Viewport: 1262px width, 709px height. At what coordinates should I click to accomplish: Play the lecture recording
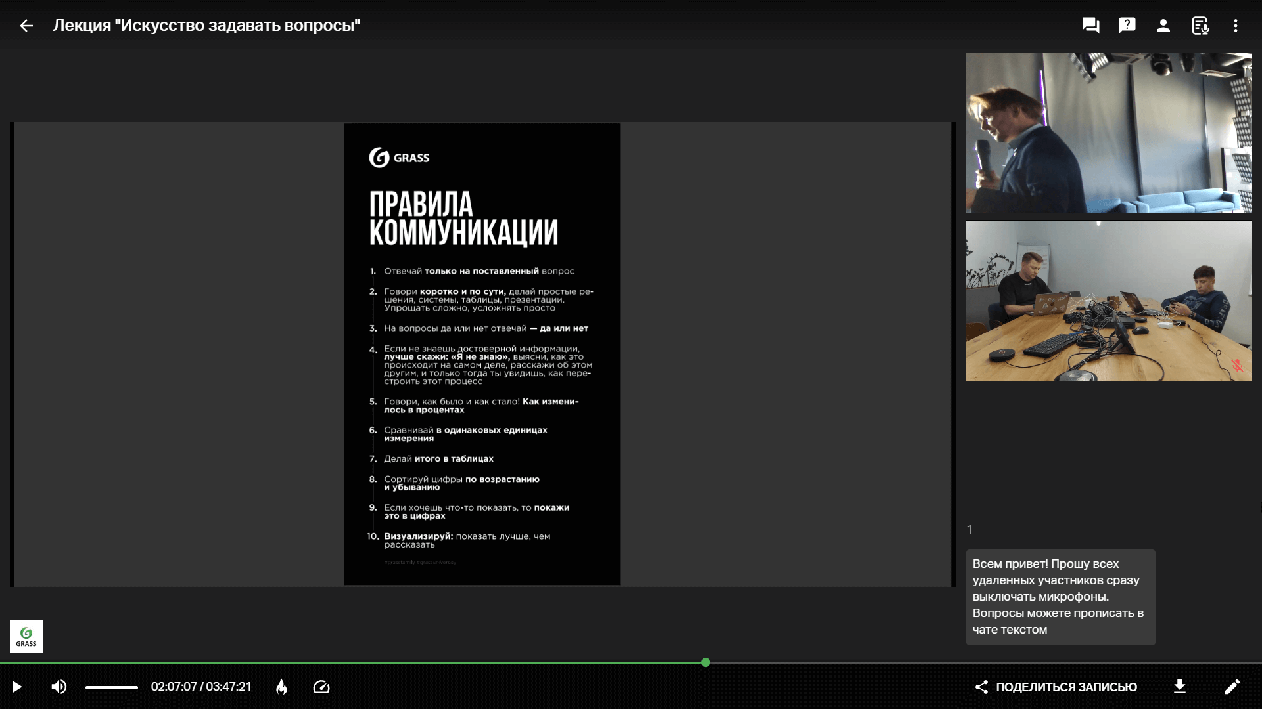pos(17,687)
